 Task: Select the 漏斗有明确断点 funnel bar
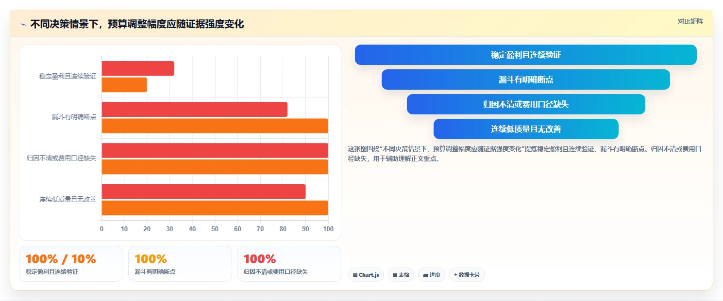tap(525, 79)
